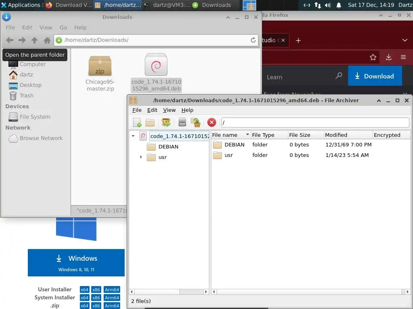
Task: Click the New archive icon in File Archiver toolbar
Action: point(137,122)
